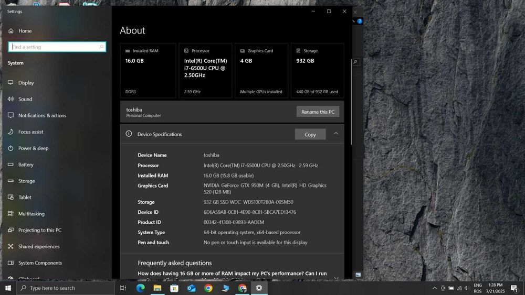Image resolution: width=525 pixels, height=295 pixels.
Task: Select Notifications & actions in the sidebar
Action: point(42,116)
